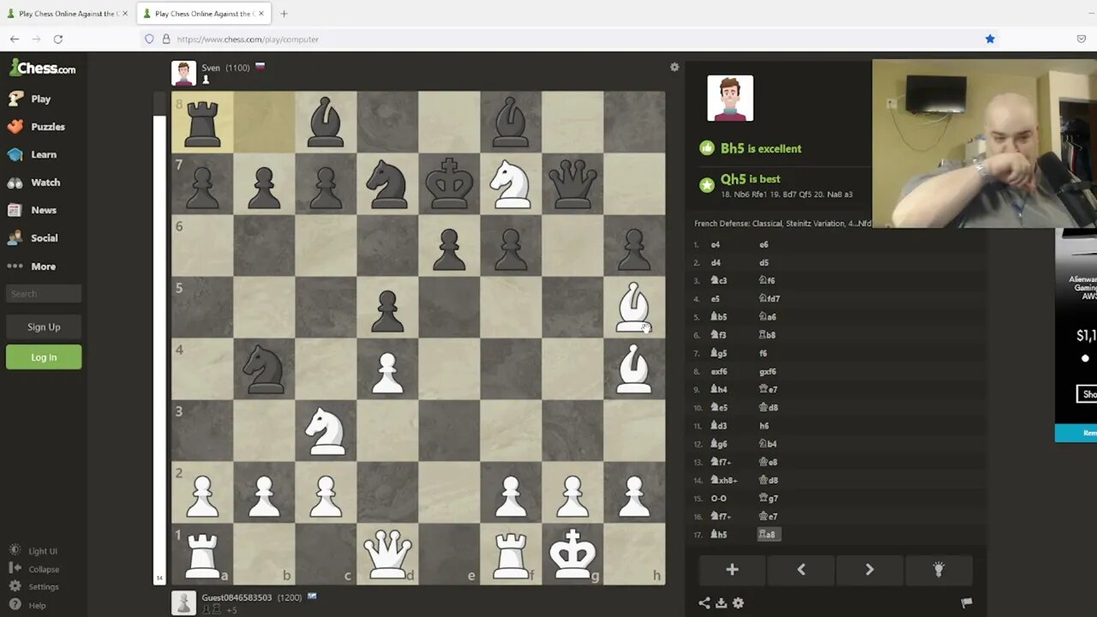
Task: Select the white bishop on h4
Action: (x=634, y=368)
